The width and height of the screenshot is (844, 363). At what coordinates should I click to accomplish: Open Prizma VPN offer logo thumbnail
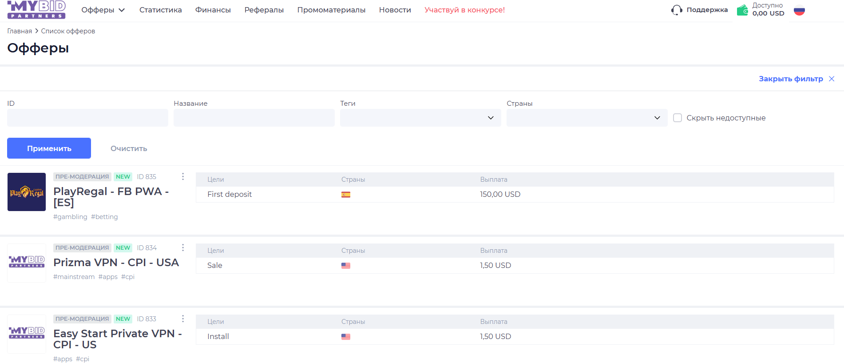(27, 263)
